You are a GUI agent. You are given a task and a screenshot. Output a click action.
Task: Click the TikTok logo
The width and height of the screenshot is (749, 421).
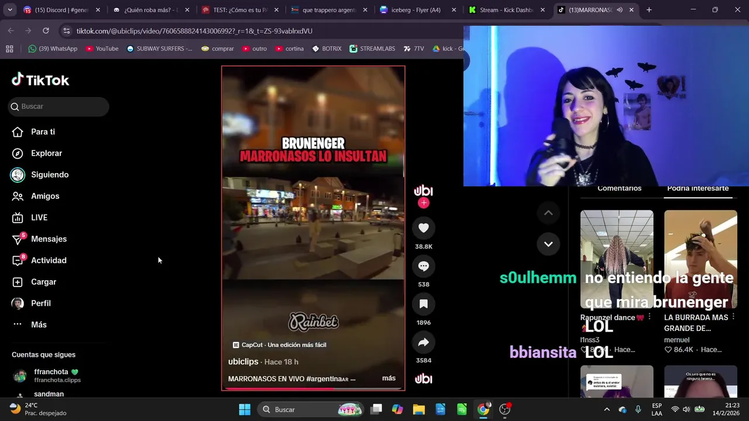(40, 80)
